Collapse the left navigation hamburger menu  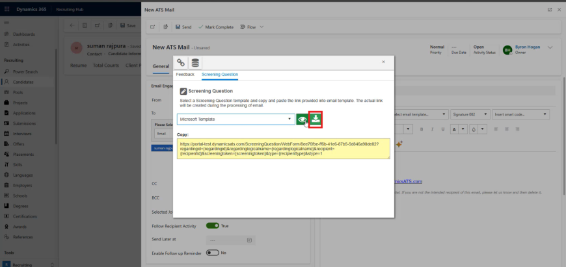[6, 22]
